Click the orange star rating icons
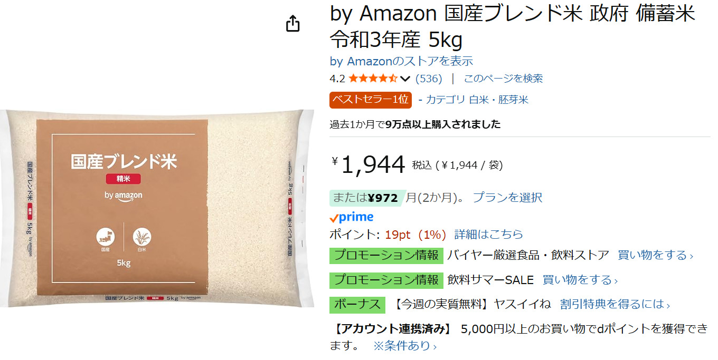 pos(373,79)
